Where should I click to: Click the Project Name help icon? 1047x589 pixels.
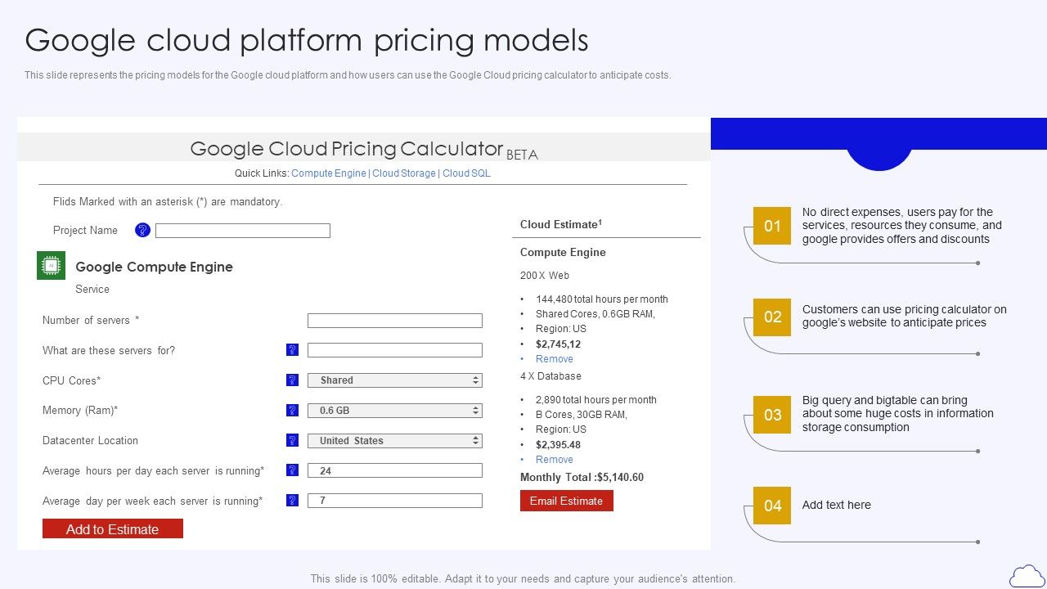coord(142,231)
